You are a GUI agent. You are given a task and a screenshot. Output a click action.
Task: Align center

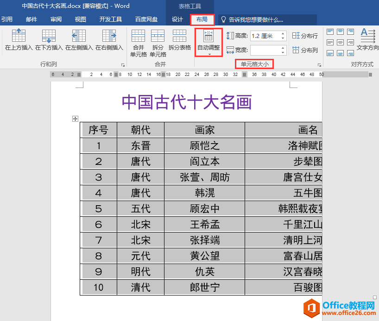[x=341, y=42]
